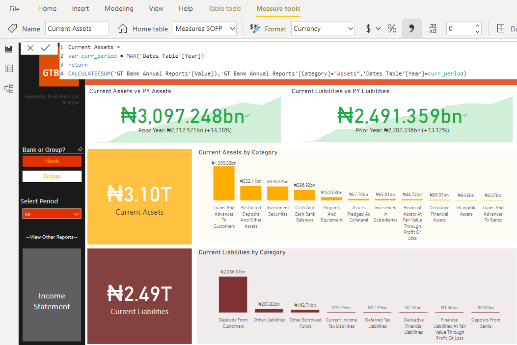Click the ₦122.63bn data label
Viewport: 517px width, 345px height.
pyautogui.click(x=331, y=193)
